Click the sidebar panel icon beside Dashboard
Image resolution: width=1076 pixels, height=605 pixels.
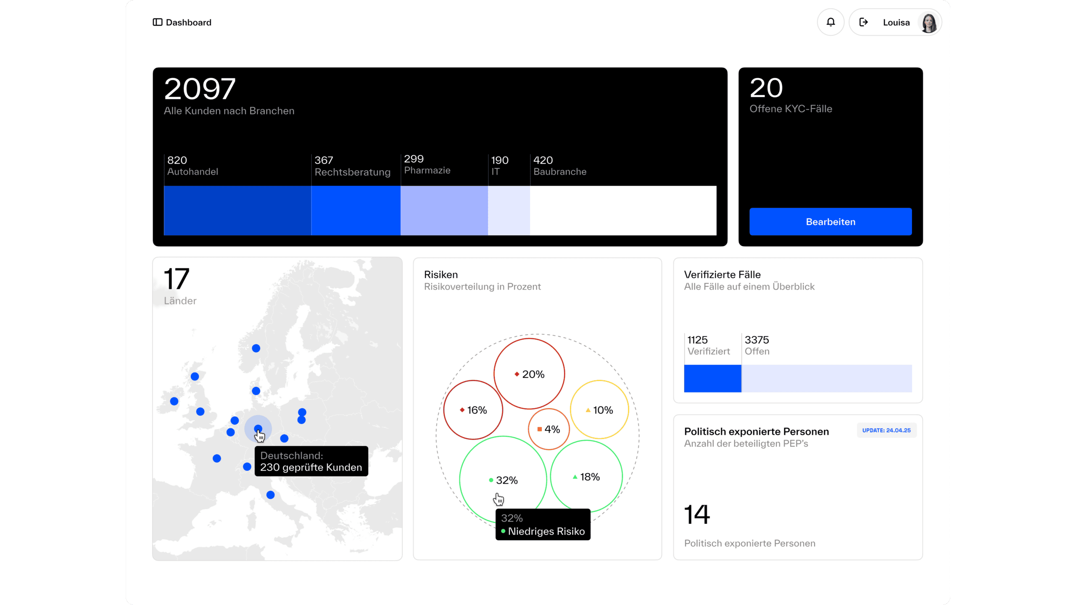[x=157, y=22]
